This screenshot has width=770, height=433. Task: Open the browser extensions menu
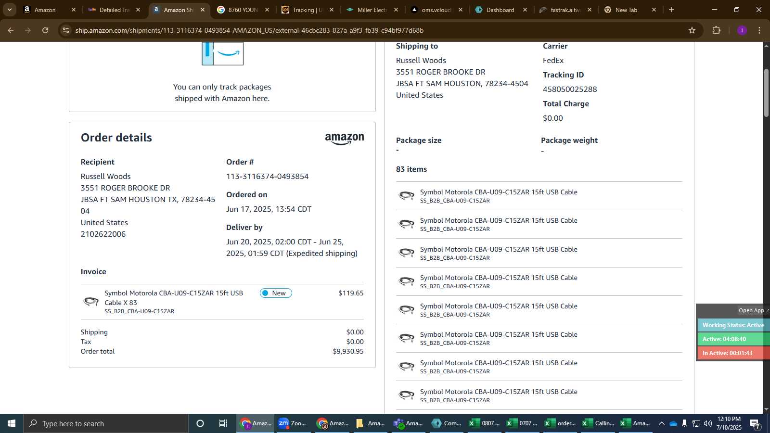[x=717, y=30]
